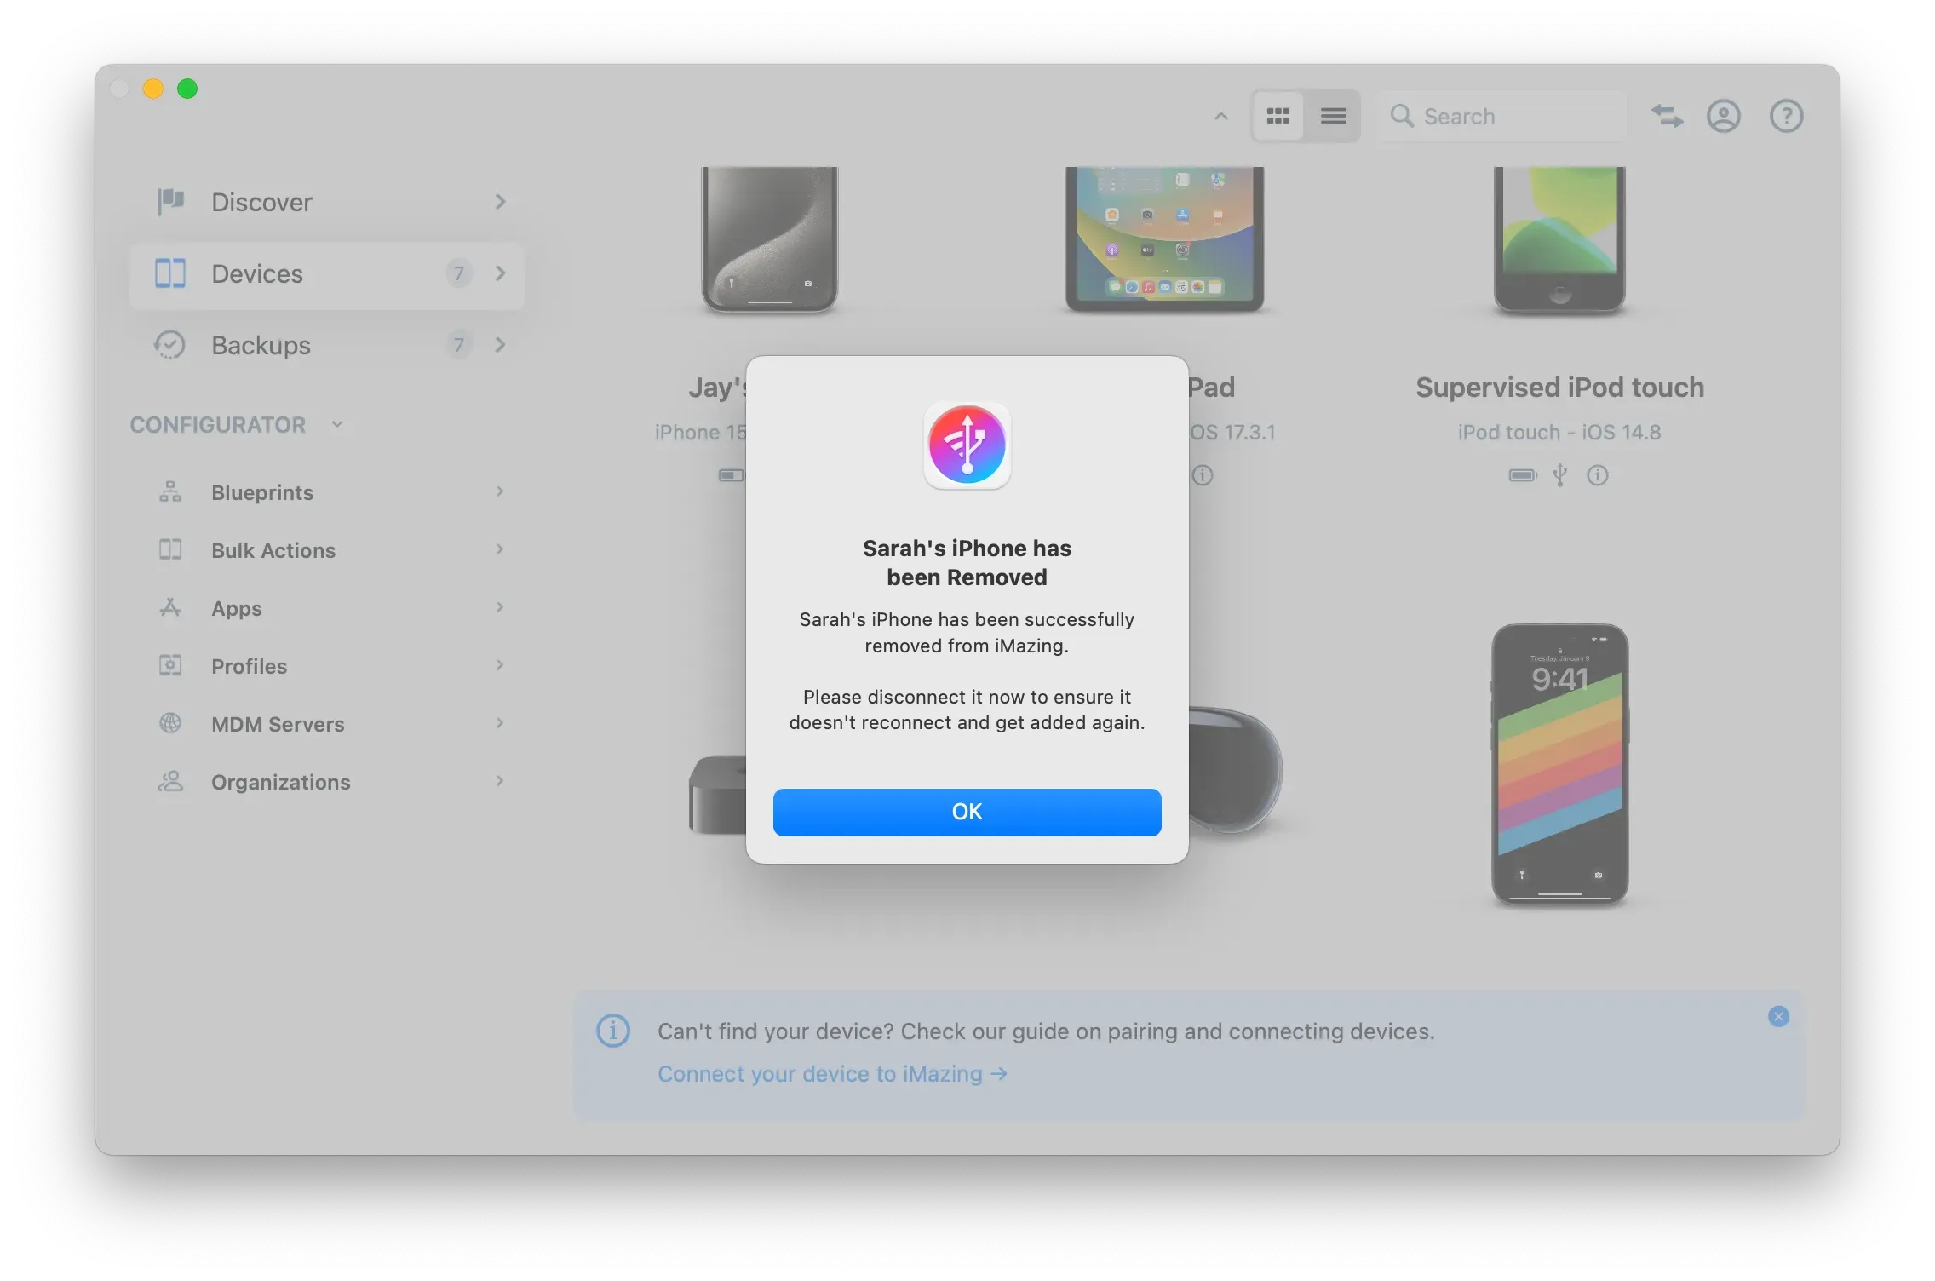The image size is (1935, 1281).
Task: Open the Backups section clock icon
Action: click(x=170, y=345)
